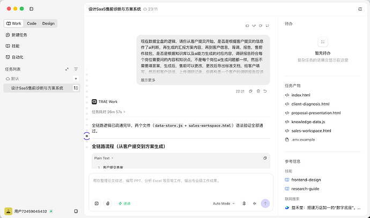Switch to the Work tab
Screen dimensions: 370x218
click(14, 24)
